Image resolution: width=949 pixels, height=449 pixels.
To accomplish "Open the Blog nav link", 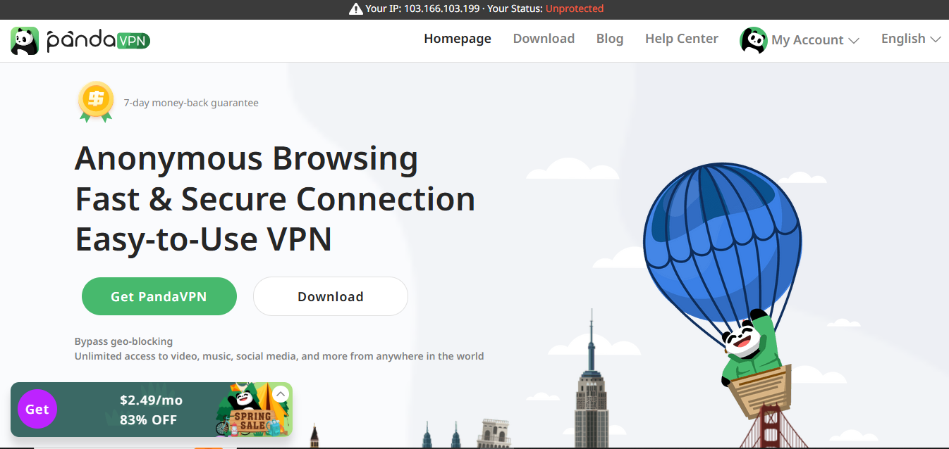I will pos(610,39).
